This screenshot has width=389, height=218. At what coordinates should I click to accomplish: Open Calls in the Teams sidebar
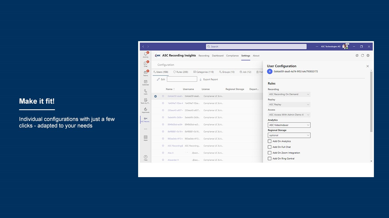click(x=146, y=92)
